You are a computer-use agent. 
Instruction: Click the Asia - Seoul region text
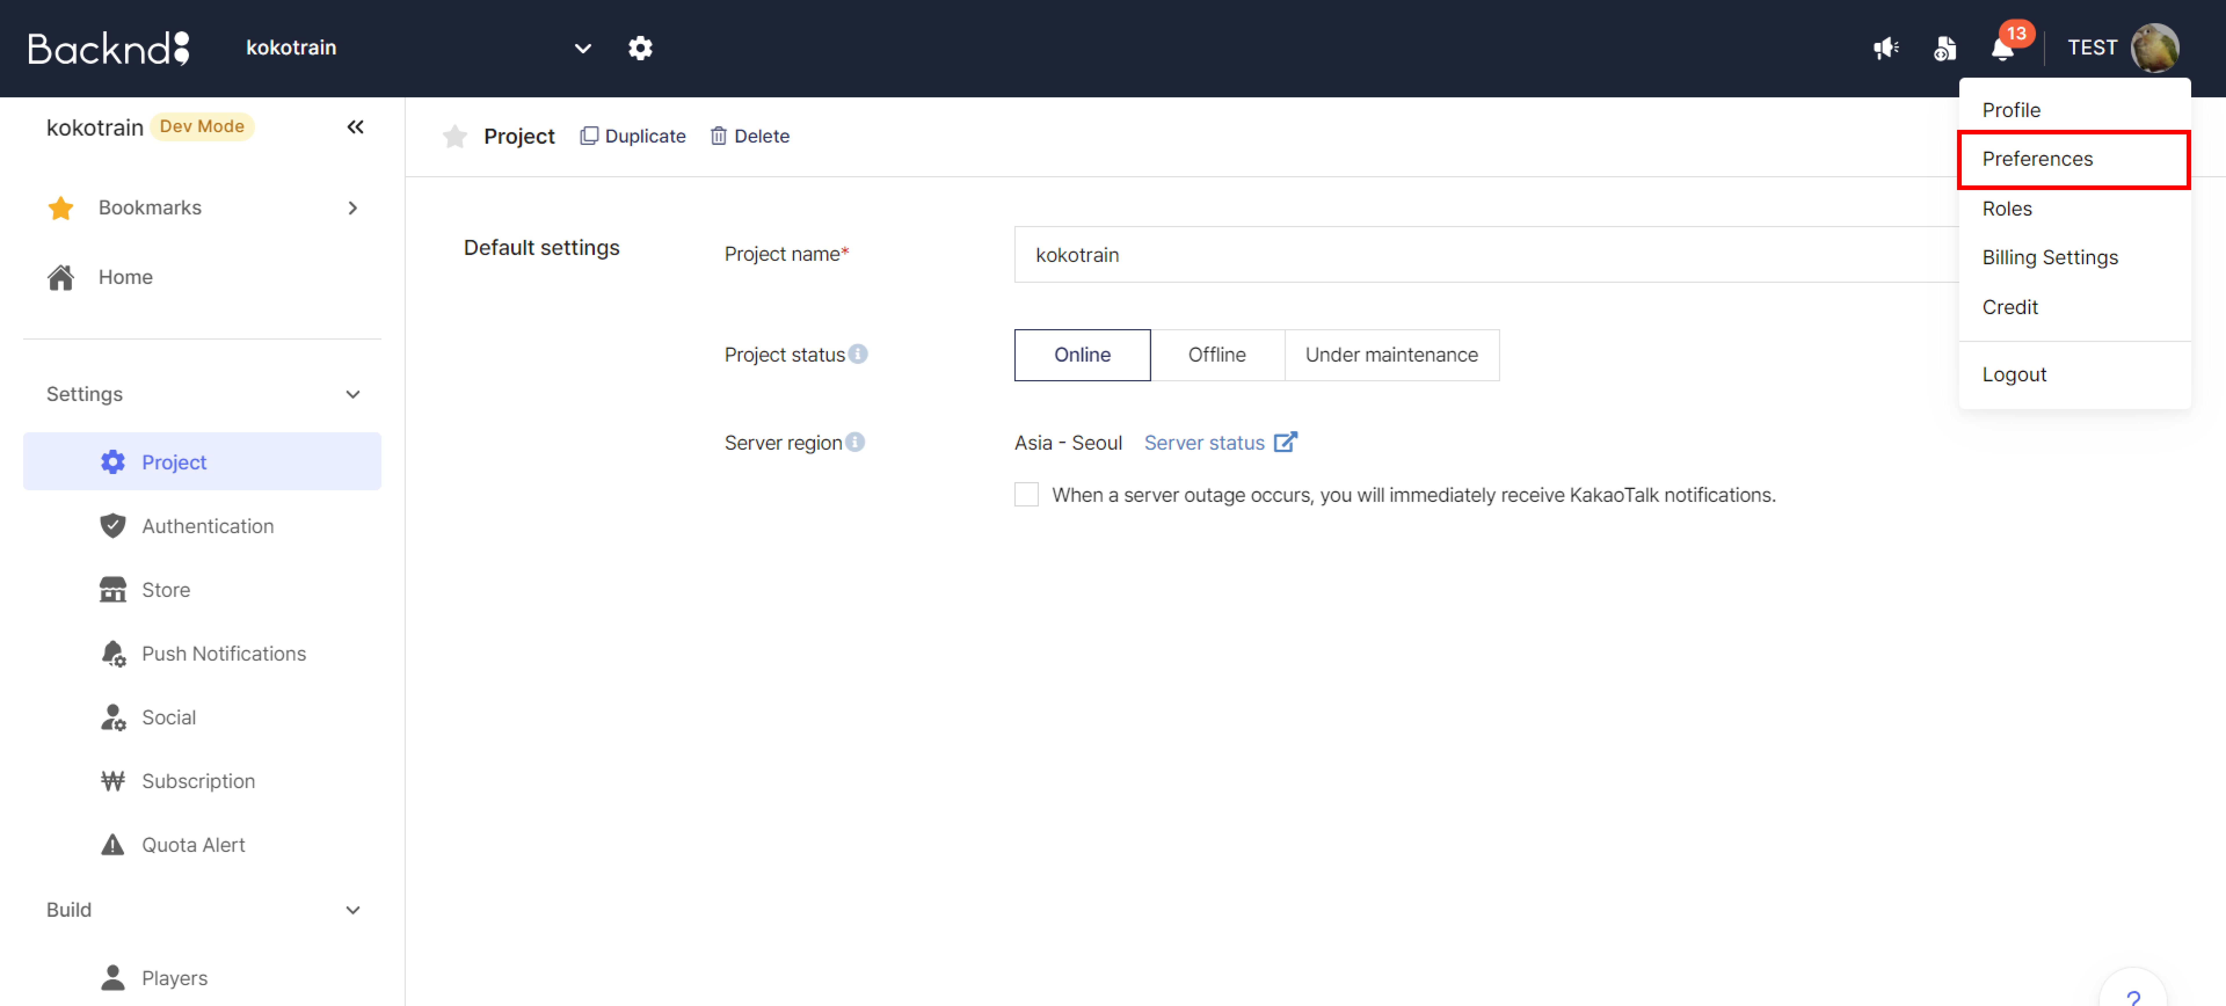1068,443
